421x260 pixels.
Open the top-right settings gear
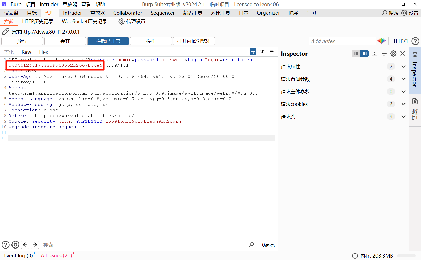point(404,13)
